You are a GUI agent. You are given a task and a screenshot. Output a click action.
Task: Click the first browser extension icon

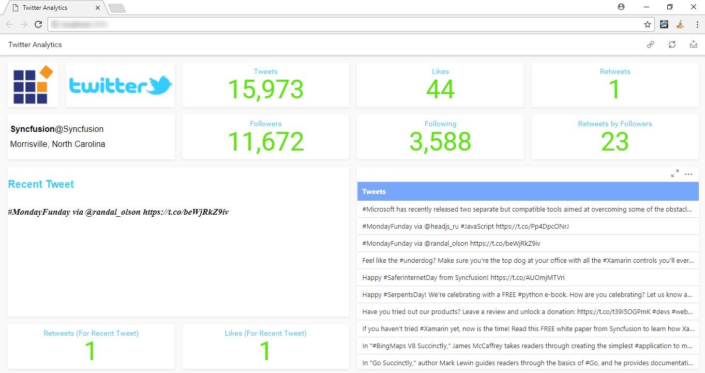664,24
